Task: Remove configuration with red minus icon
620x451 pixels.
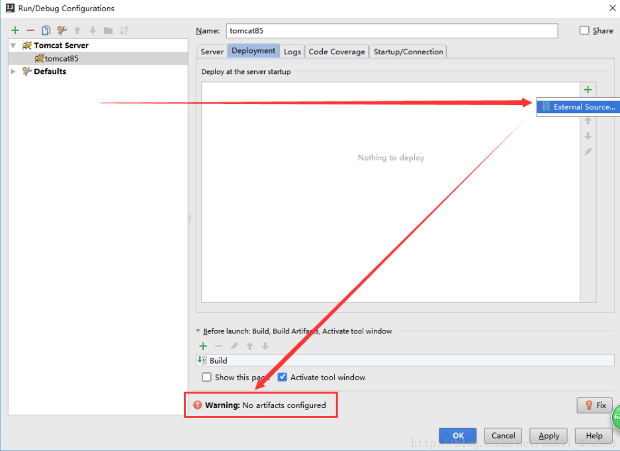Action: [x=30, y=30]
